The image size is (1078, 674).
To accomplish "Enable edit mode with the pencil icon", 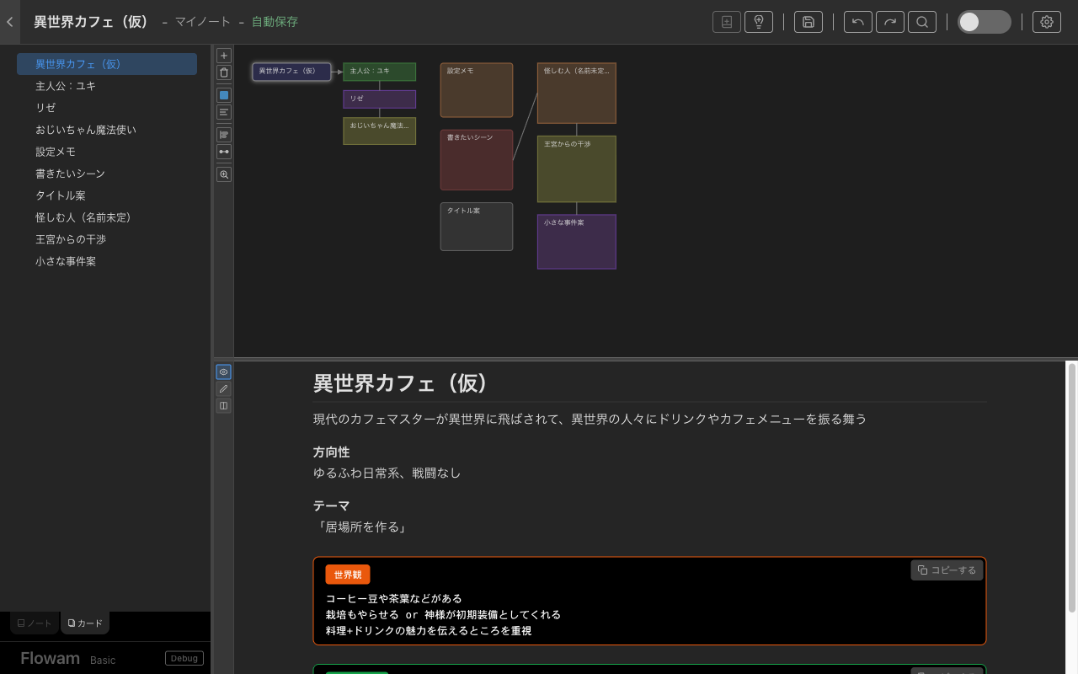I will pyautogui.click(x=223, y=388).
